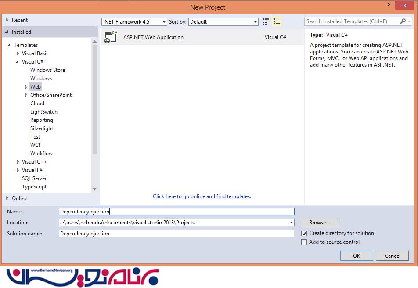Screen dimensions: 418x288
Task: Select the Windows Store template category
Action: tap(47, 70)
